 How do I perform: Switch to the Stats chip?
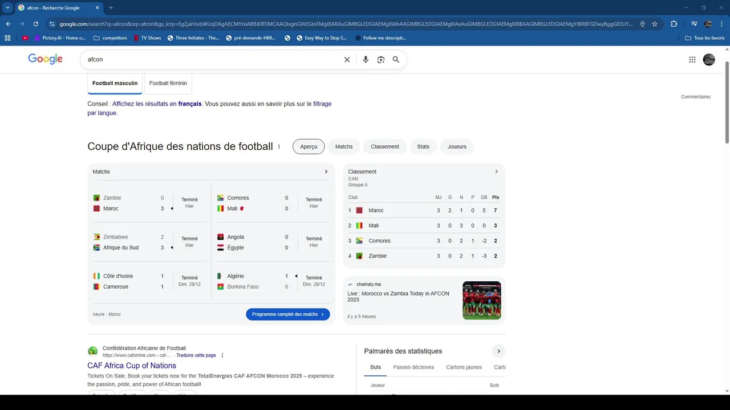point(423,146)
